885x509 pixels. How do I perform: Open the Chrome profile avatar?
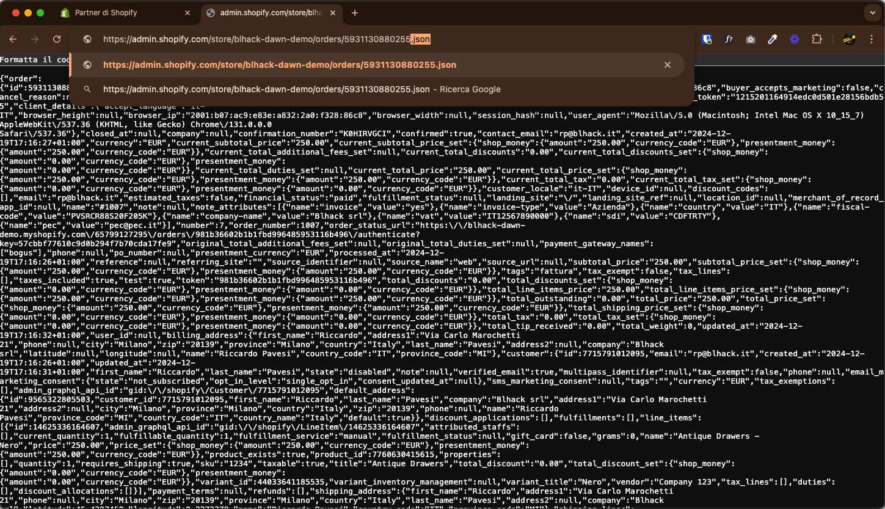click(x=849, y=39)
